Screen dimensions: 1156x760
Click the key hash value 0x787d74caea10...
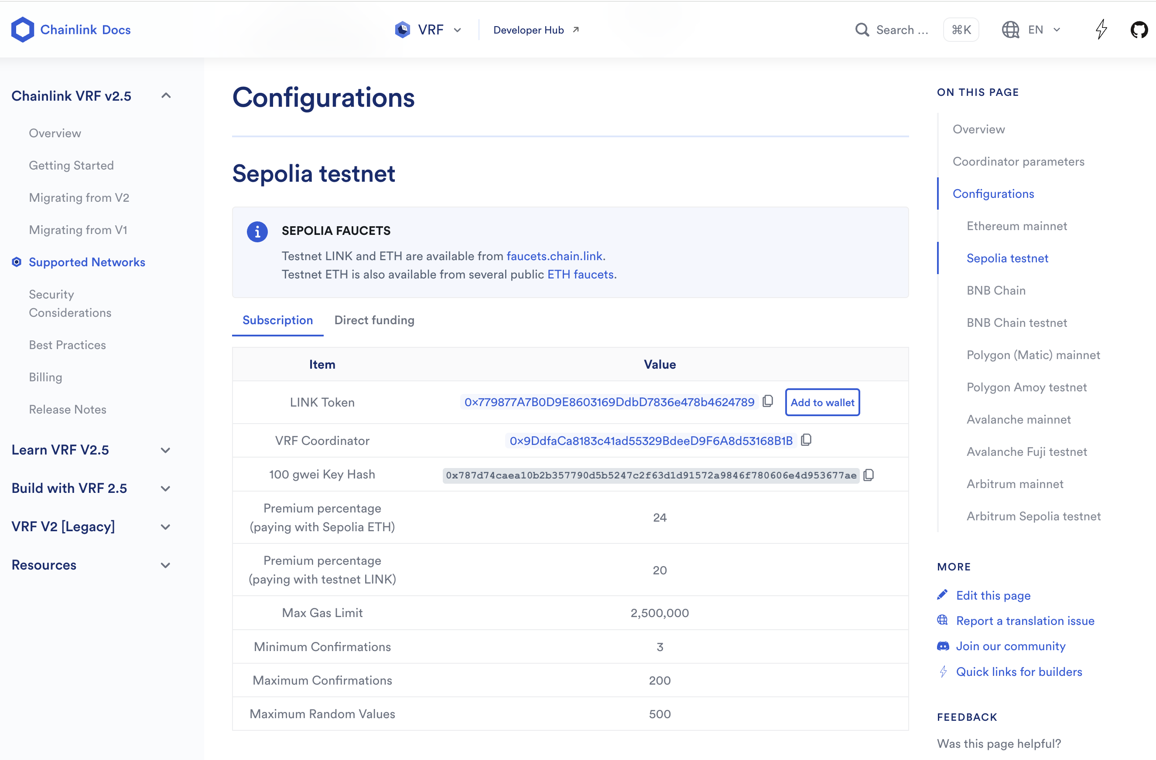651,475
